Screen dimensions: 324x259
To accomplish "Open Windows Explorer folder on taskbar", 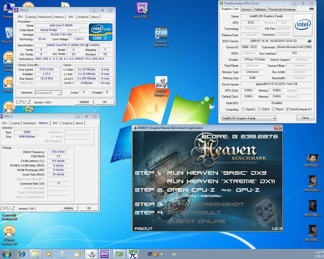I will click(35, 254).
